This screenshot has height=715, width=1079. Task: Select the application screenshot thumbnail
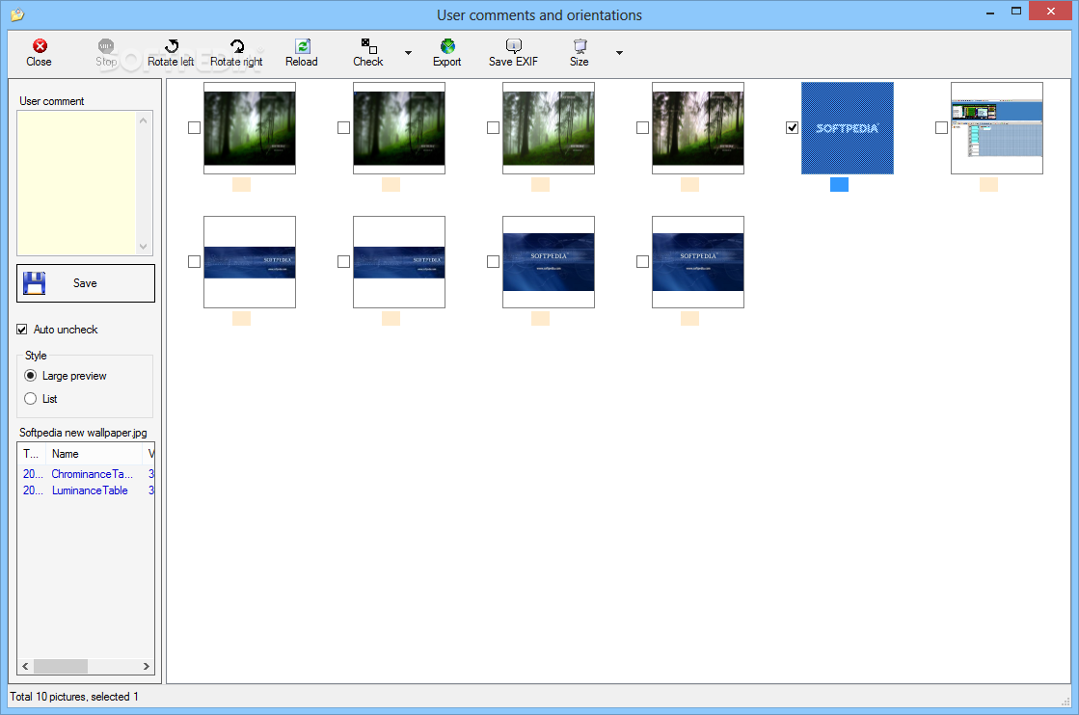click(997, 128)
